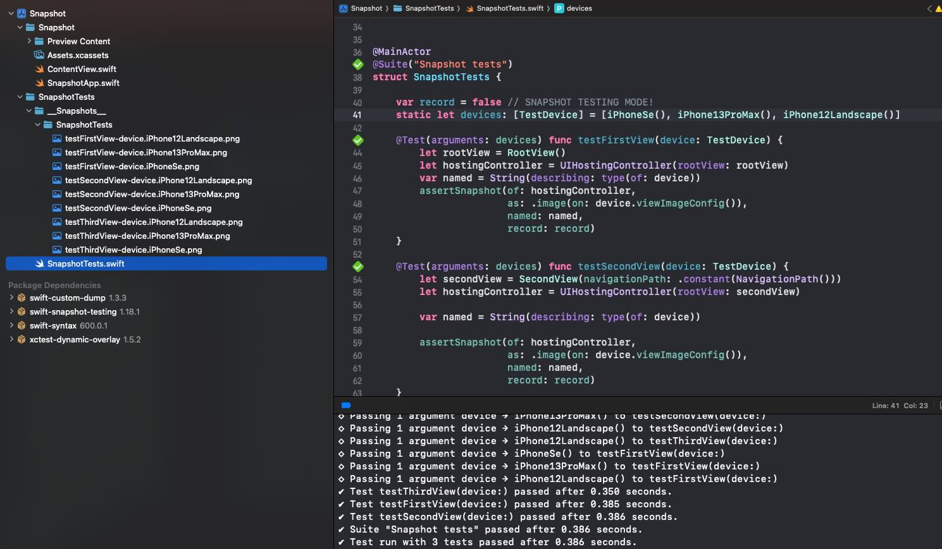Click green test diamond for testSecondView
Image resolution: width=942 pixels, height=549 pixels.
358,267
